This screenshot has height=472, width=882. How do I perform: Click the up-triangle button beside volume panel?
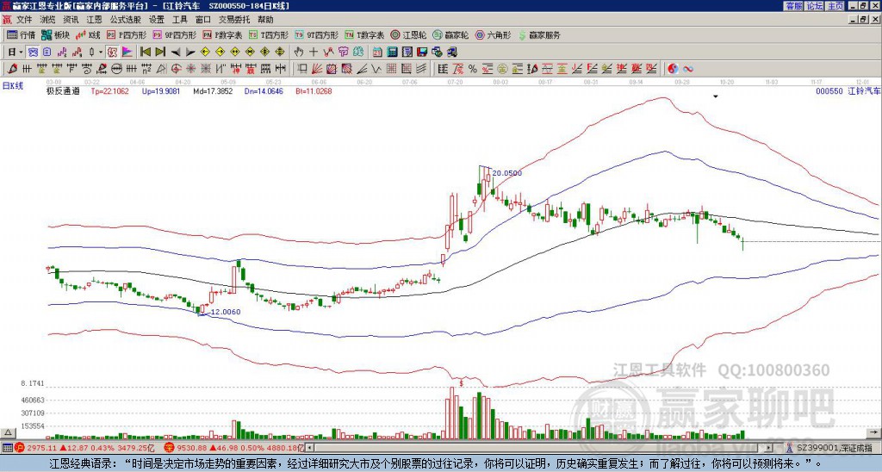point(8,432)
